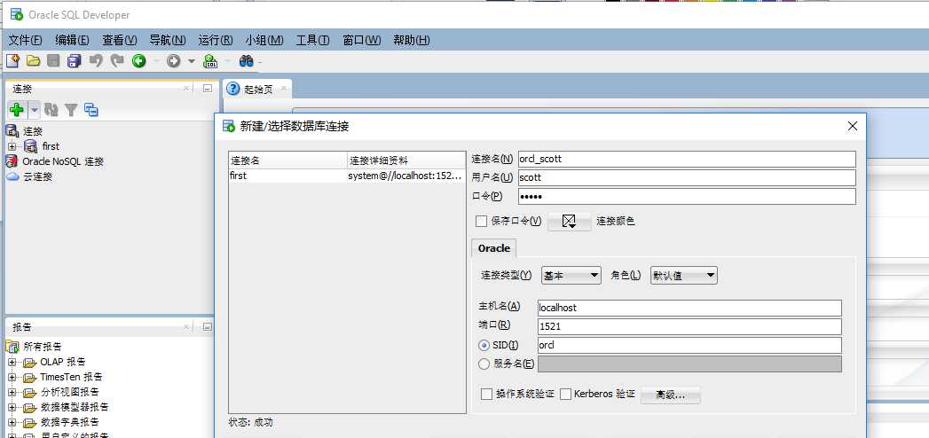Open the dropdown arrow beside New Connection plus
The height and width of the screenshot is (438, 929).
point(35,110)
